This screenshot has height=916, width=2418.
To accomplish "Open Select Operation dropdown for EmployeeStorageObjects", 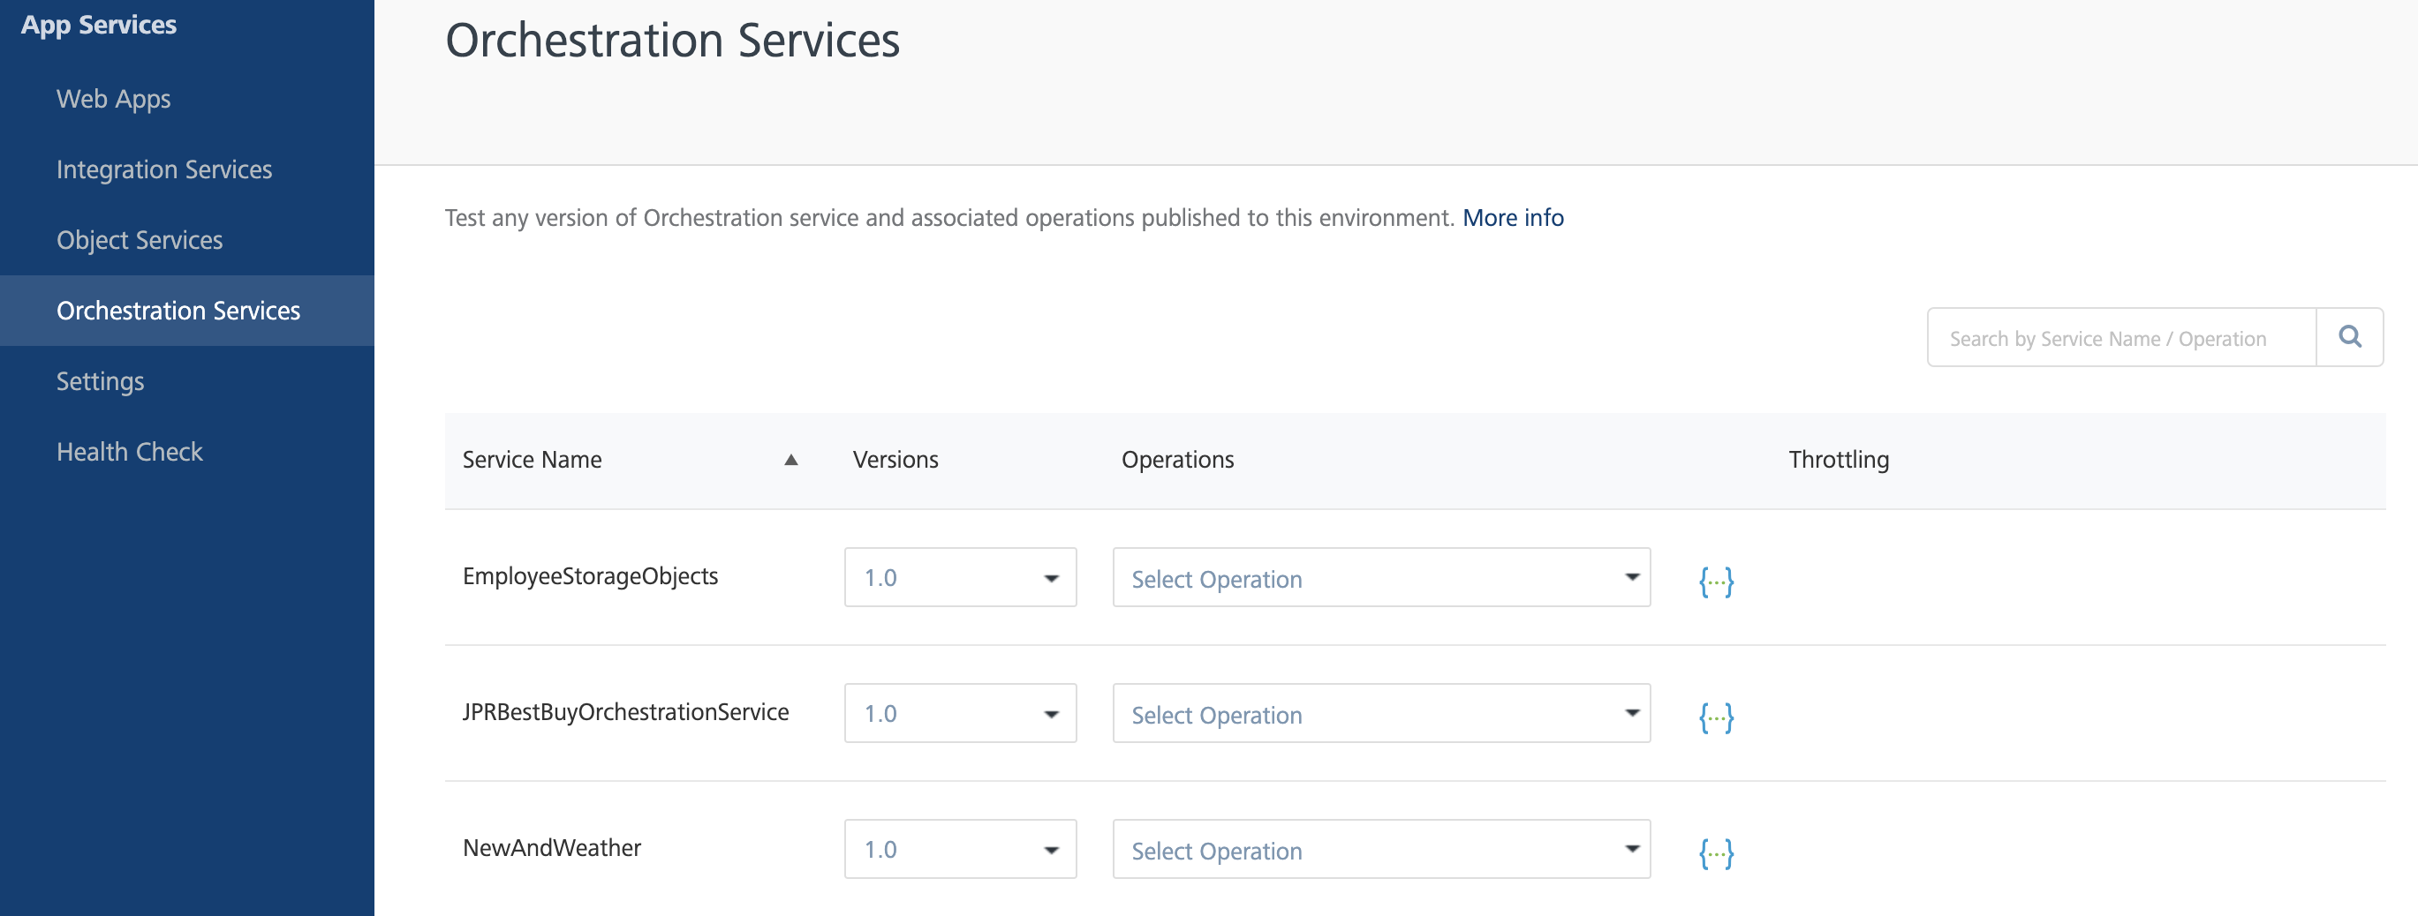I will 1381,577.
